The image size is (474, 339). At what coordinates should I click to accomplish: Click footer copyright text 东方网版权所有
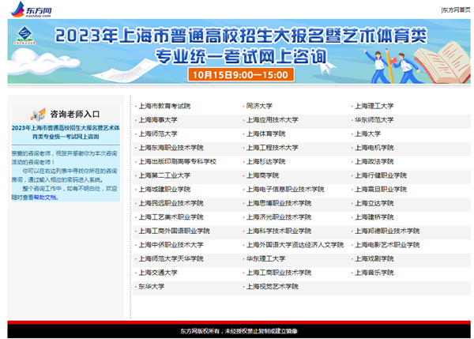coord(200,331)
